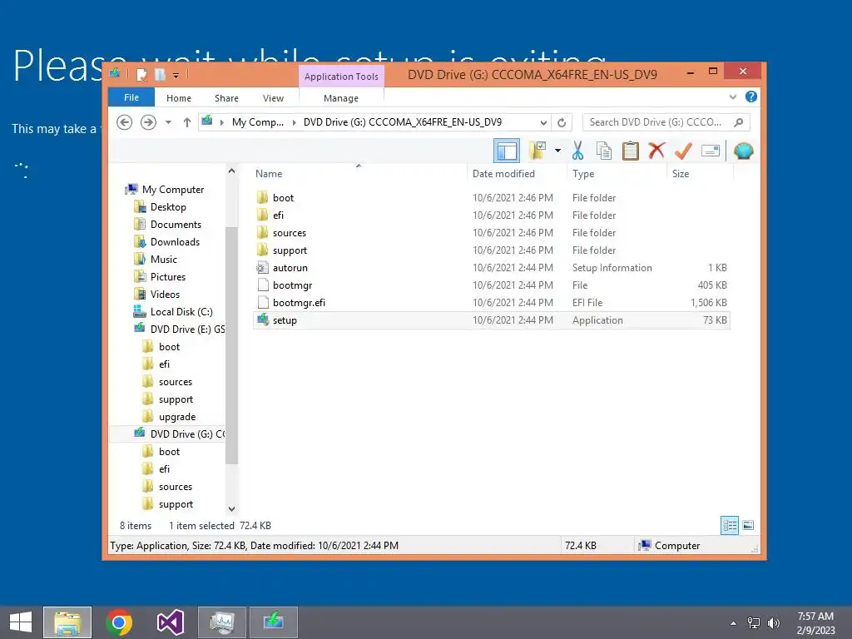852x639 pixels.
Task: Click the Copy toolbar icon
Action: tap(604, 151)
